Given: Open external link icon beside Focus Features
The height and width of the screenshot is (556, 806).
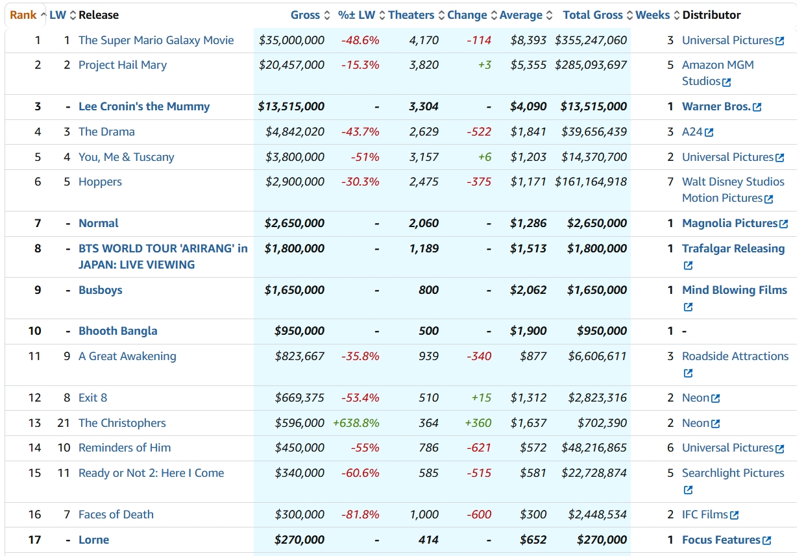Looking at the screenshot, I should (x=767, y=541).
